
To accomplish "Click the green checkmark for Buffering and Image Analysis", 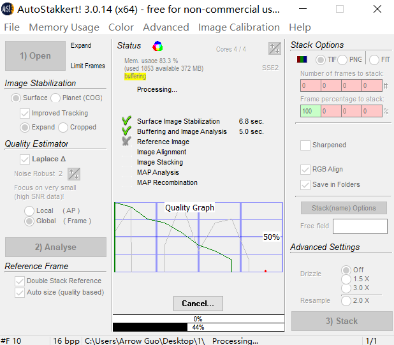I will pos(126,132).
